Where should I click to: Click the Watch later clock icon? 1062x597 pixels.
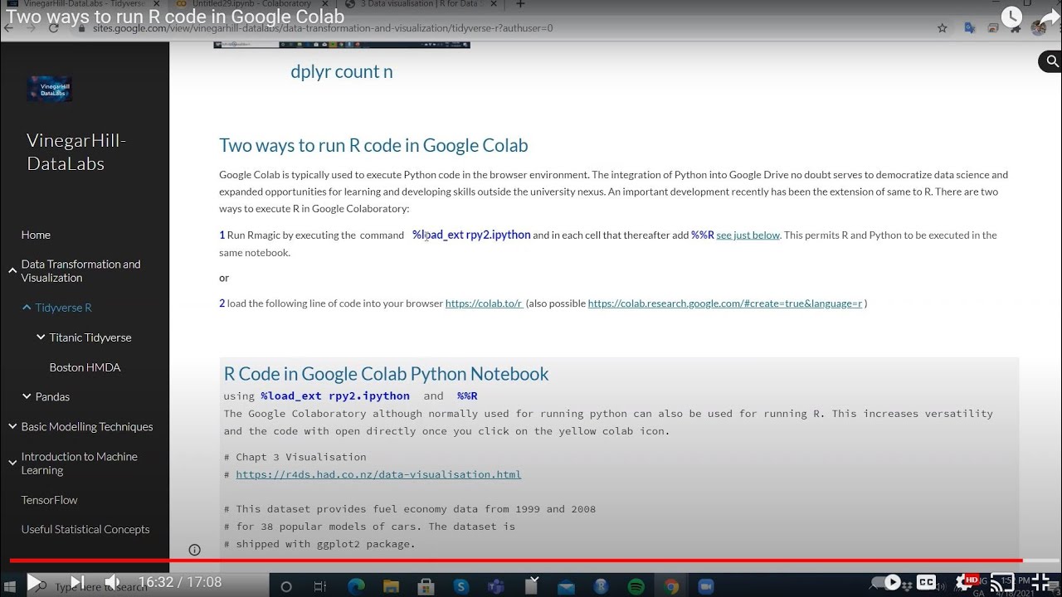[1011, 17]
